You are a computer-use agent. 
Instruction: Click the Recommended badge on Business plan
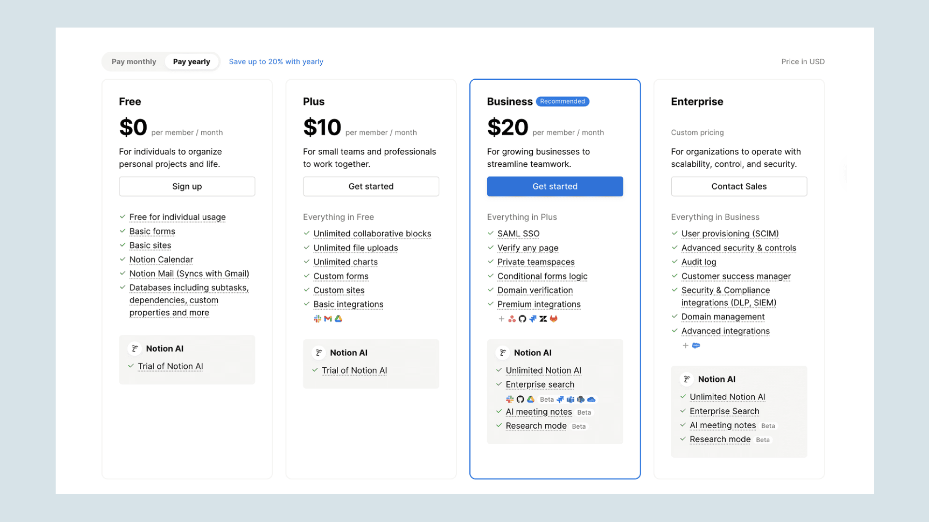coord(562,101)
